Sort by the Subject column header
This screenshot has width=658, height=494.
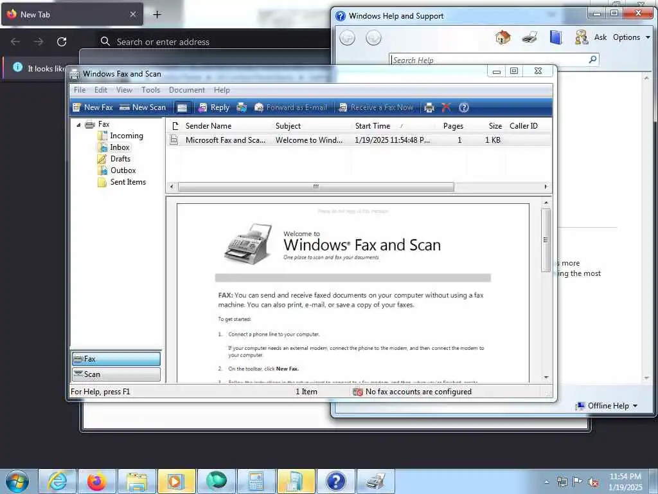tap(288, 126)
